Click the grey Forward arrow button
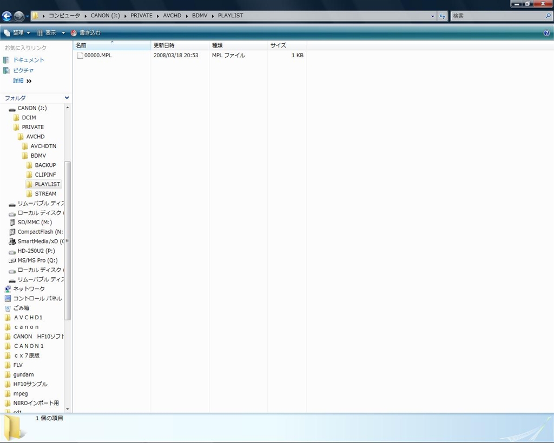 pos(19,16)
